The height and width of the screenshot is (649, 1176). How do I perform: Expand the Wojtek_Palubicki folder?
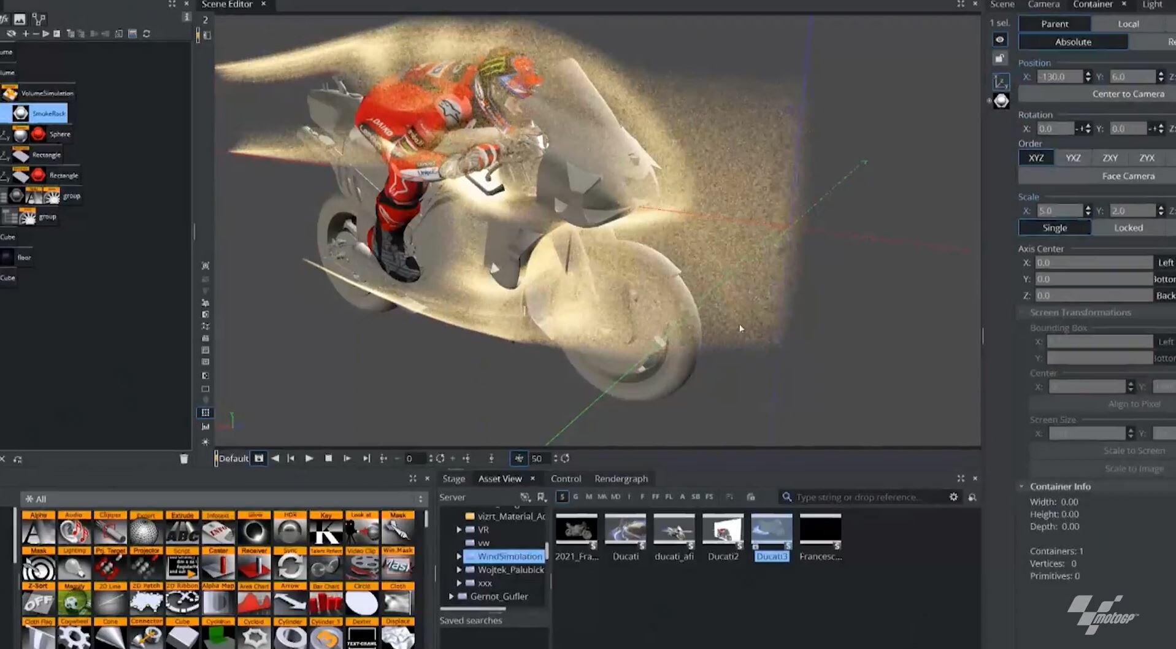(459, 570)
